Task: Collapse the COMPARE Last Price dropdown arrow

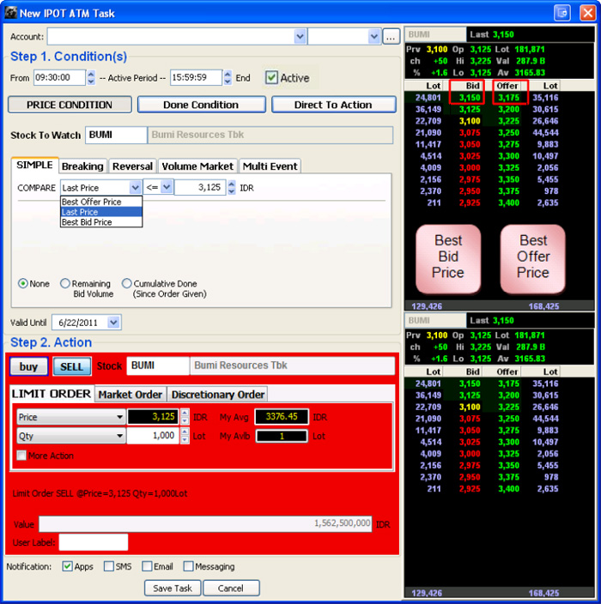Action: tap(135, 188)
